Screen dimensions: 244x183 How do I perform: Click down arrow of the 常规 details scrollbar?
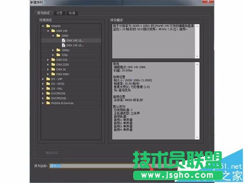[x=197, y=137]
